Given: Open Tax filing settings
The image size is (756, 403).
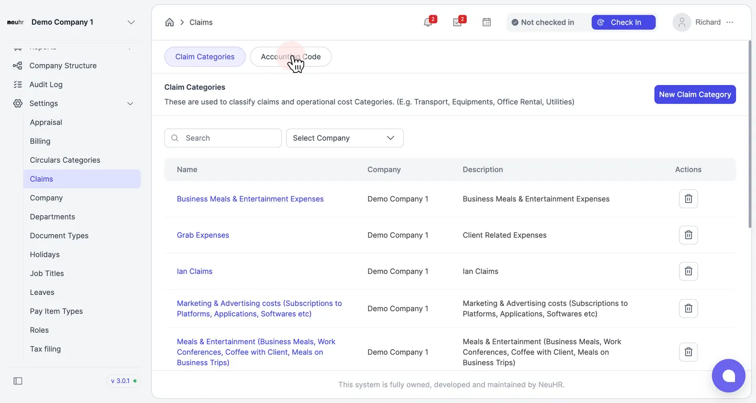Looking at the screenshot, I should [82, 349].
